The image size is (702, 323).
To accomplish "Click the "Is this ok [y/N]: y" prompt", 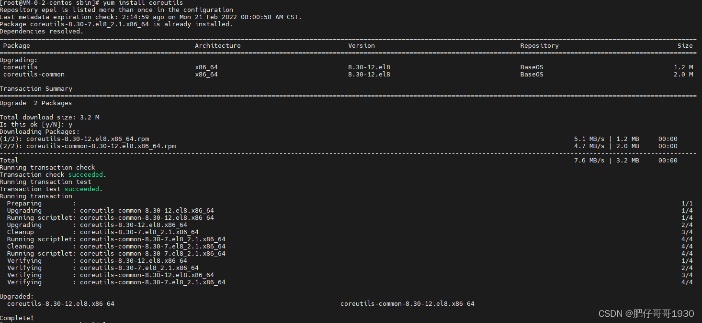I will [36, 125].
